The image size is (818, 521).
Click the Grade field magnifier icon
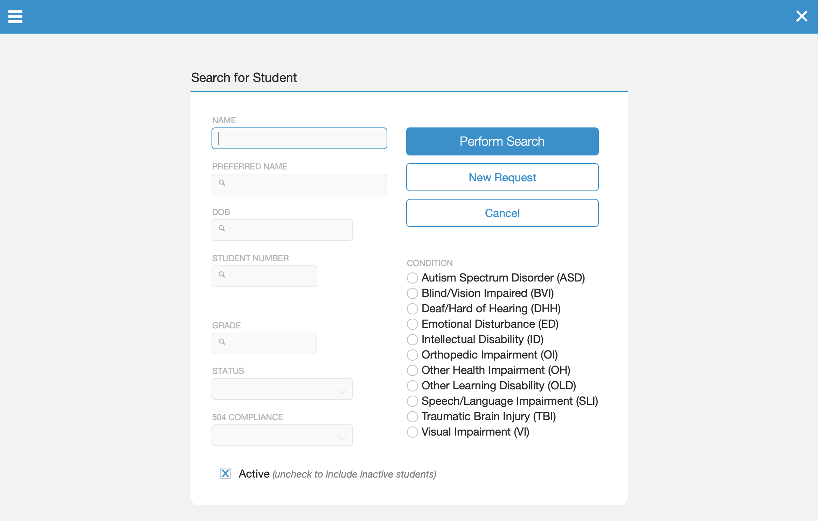pyautogui.click(x=222, y=342)
